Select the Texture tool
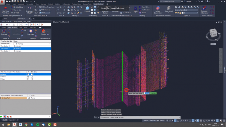 coord(143,13)
